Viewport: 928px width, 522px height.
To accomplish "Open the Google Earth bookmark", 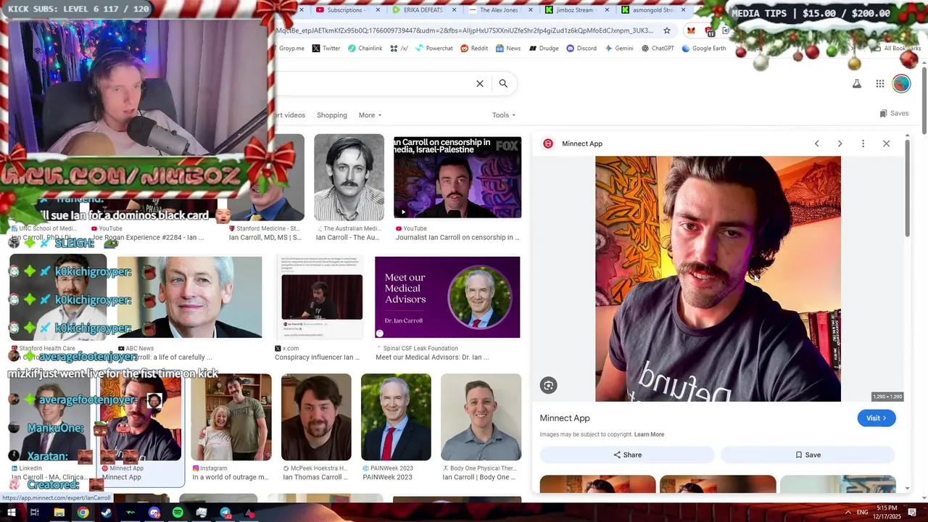I will pos(703,49).
